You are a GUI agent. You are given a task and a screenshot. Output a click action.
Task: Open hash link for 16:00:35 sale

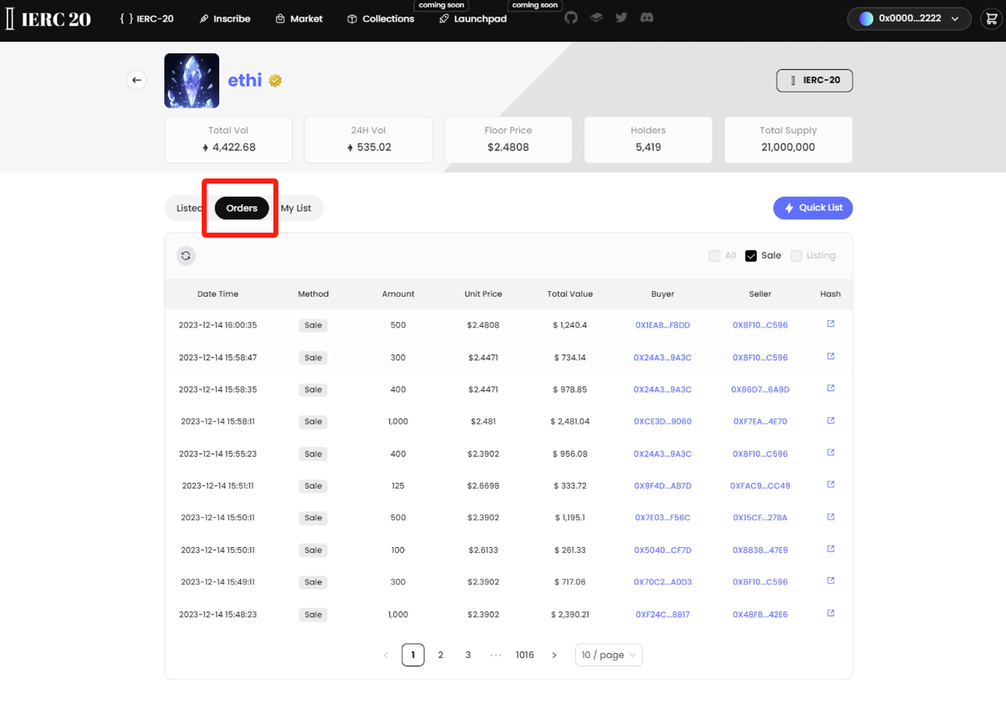(x=830, y=324)
